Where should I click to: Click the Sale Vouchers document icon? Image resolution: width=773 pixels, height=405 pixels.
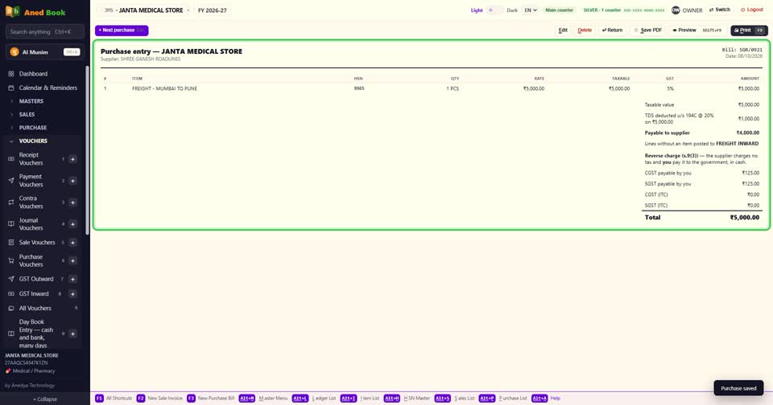coord(10,242)
